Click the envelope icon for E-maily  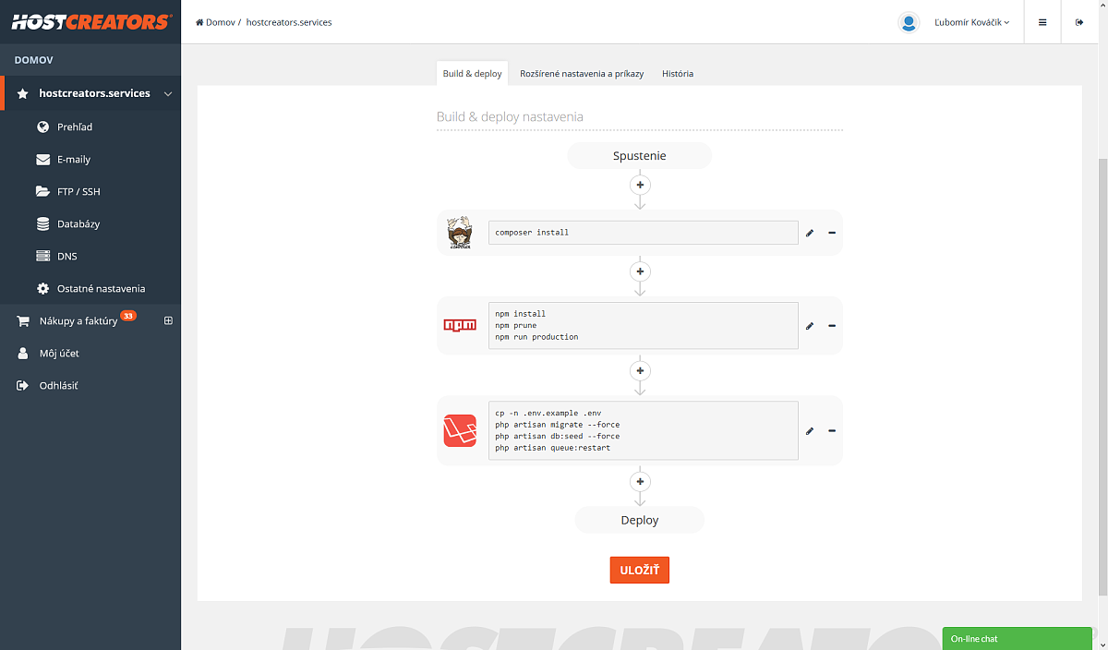42,159
